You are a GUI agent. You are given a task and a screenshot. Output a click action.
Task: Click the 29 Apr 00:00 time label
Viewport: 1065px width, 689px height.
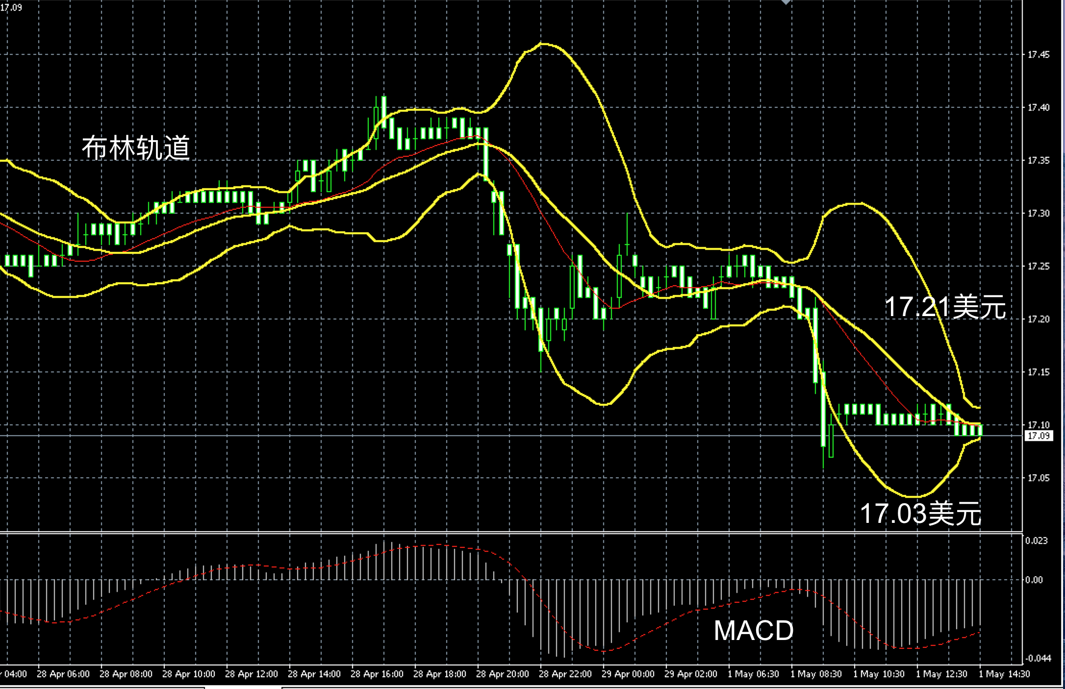tap(628, 674)
